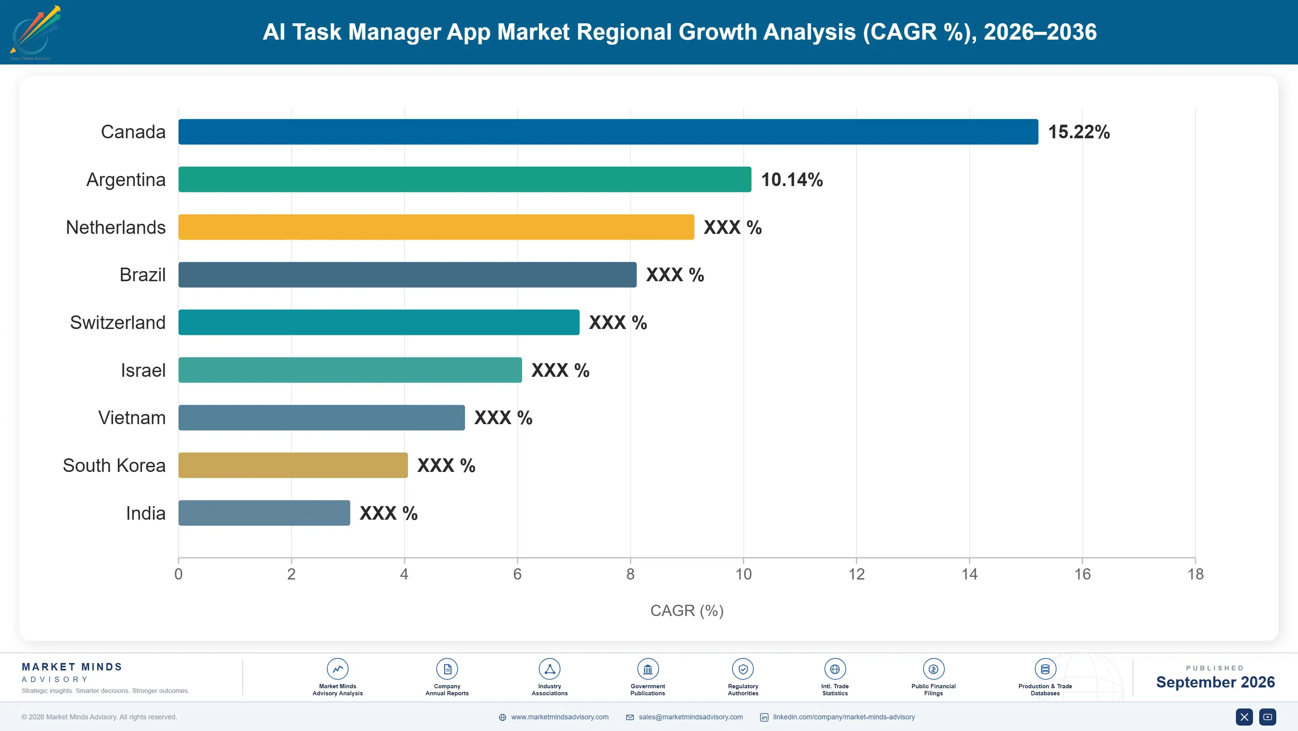The width and height of the screenshot is (1298, 731).
Task: Click the Switzerland axis label
Action: pos(117,323)
